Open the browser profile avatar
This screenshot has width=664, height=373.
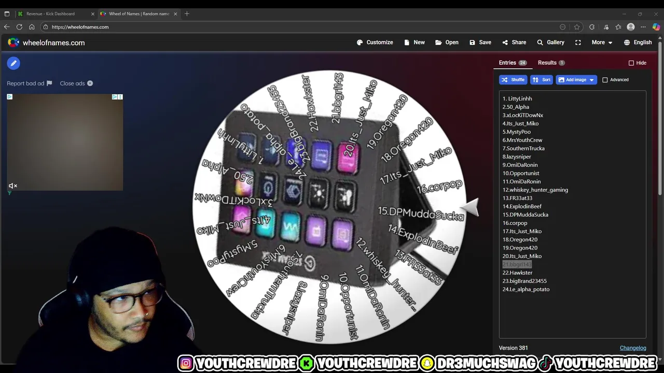tap(631, 27)
